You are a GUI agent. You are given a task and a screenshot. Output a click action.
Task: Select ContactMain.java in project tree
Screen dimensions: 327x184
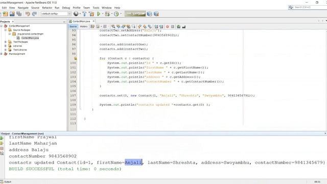click(30, 38)
